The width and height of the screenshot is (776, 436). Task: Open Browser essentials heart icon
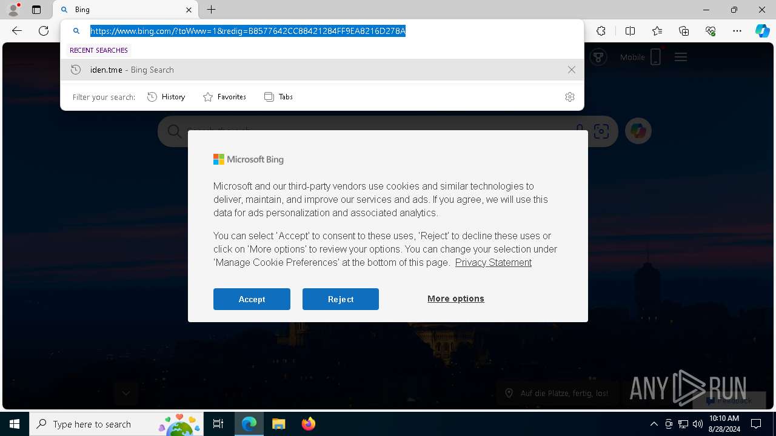[x=711, y=31]
